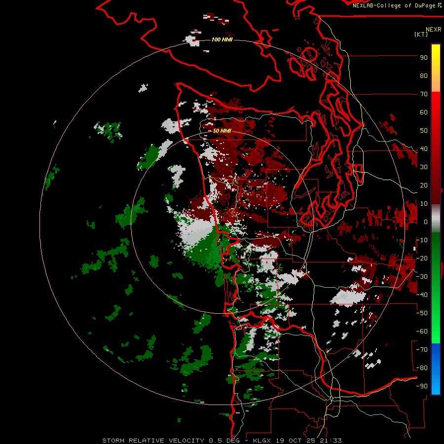Click the positive 20 value on the scale
This screenshot has height=444, width=444.
pyautogui.click(x=424, y=185)
